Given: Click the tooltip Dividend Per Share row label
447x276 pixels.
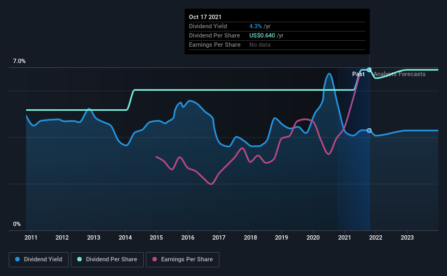Looking at the screenshot, I should 215,35.
